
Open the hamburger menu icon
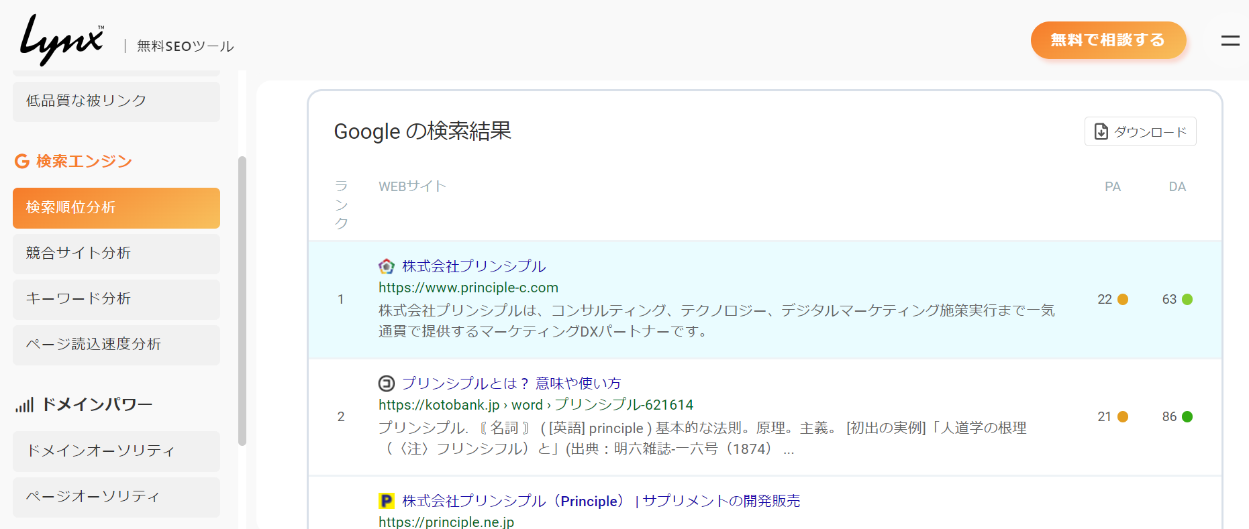[1230, 41]
